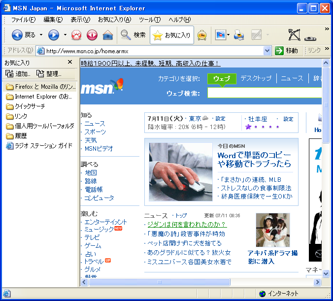Open the ツール(T) menu
Viewport: 333px width, 301px height.
[150, 20]
